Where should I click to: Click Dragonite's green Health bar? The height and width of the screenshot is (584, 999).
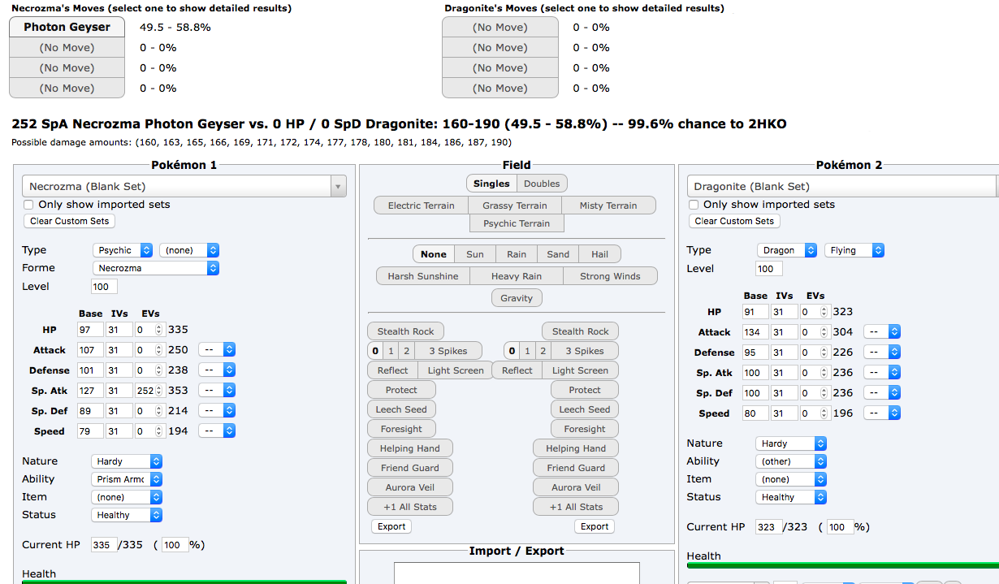843,564
